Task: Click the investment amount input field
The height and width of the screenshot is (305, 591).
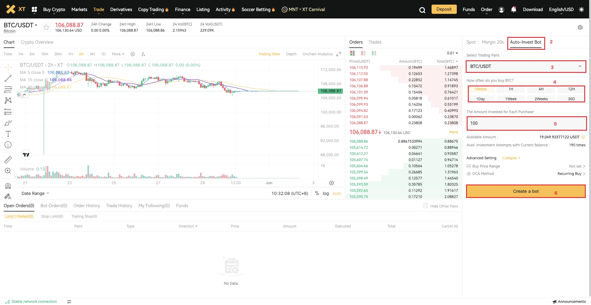Action: tap(511, 123)
